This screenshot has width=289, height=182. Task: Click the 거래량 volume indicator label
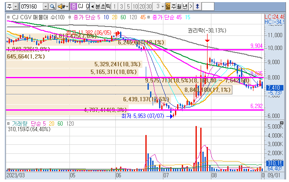click(x=20, y=123)
